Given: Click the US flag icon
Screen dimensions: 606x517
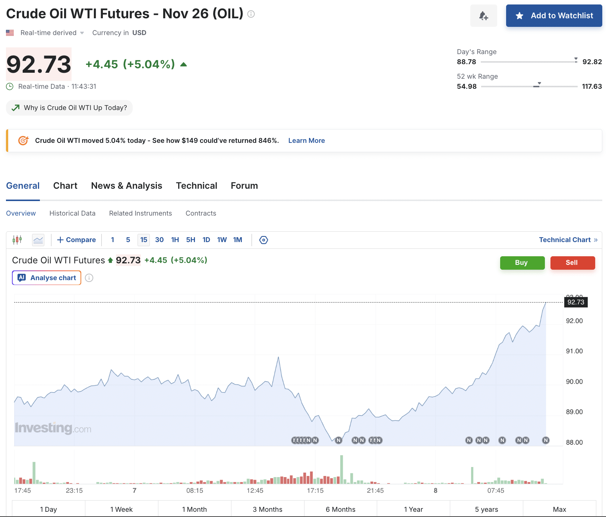Looking at the screenshot, I should pos(10,33).
